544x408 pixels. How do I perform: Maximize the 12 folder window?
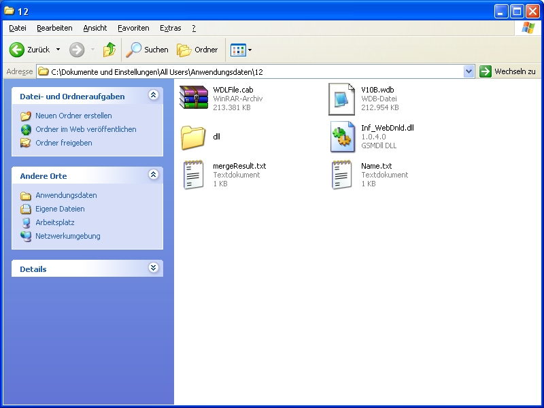pyautogui.click(x=517, y=12)
